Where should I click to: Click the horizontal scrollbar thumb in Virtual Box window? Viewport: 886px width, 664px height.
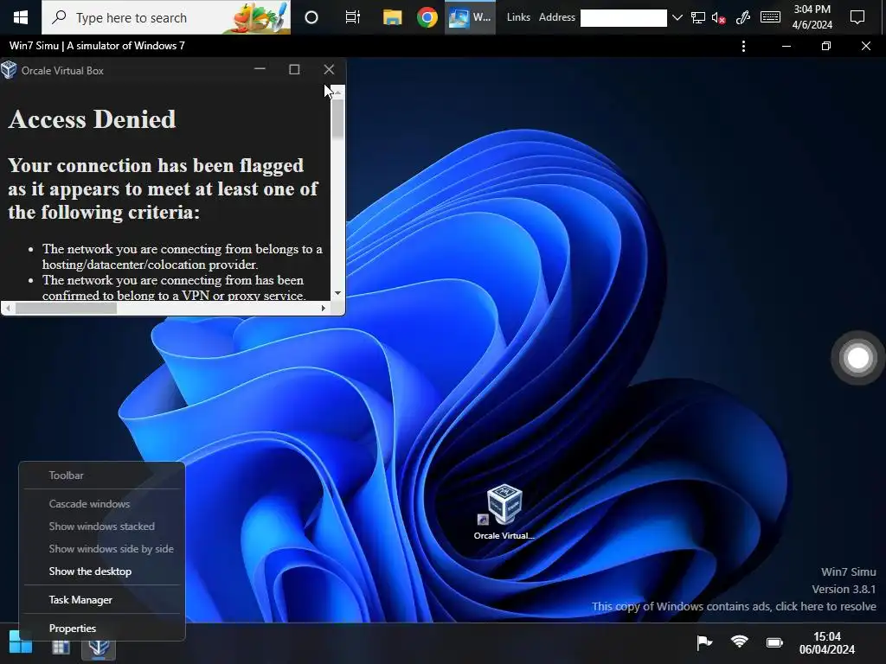click(66, 309)
